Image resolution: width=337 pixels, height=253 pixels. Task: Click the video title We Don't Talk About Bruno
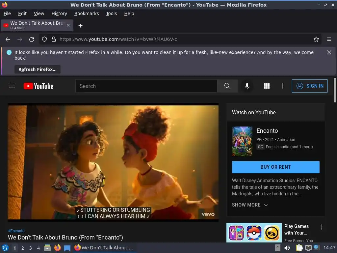[x=65, y=238]
